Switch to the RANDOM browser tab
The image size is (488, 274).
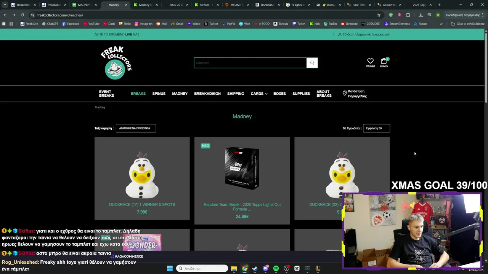point(266,5)
